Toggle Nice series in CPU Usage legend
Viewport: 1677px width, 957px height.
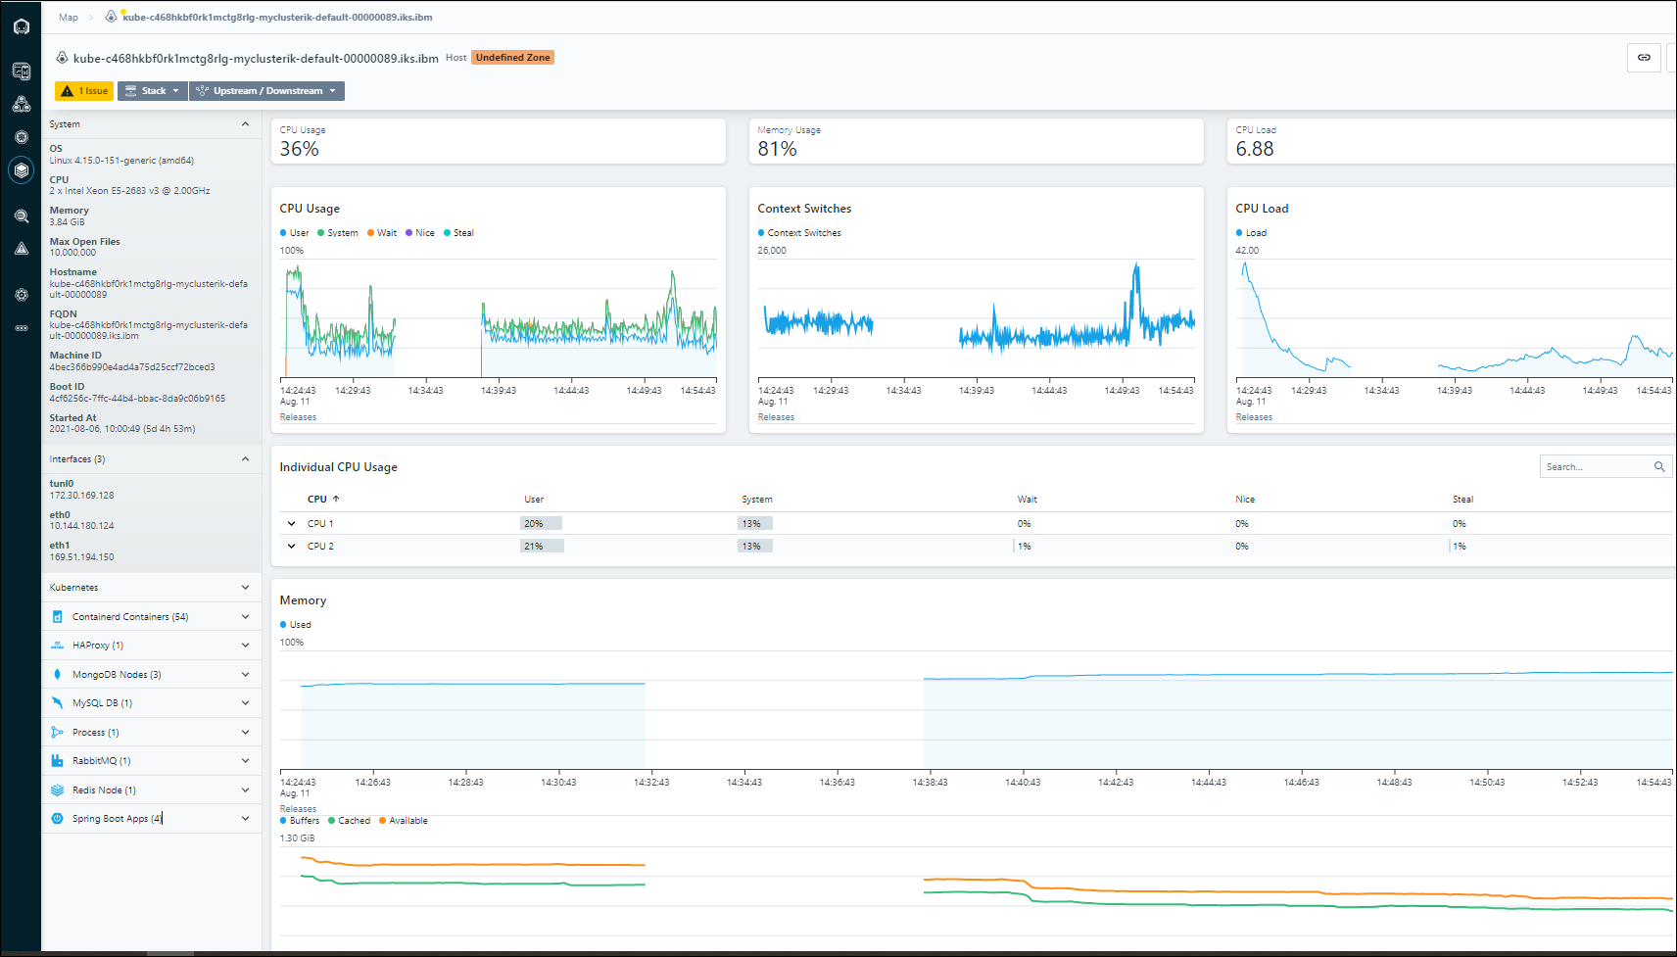pos(420,233)
